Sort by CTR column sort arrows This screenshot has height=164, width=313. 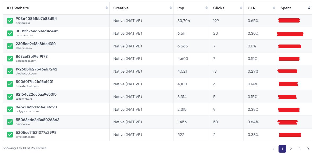click(x=274, y=8)
